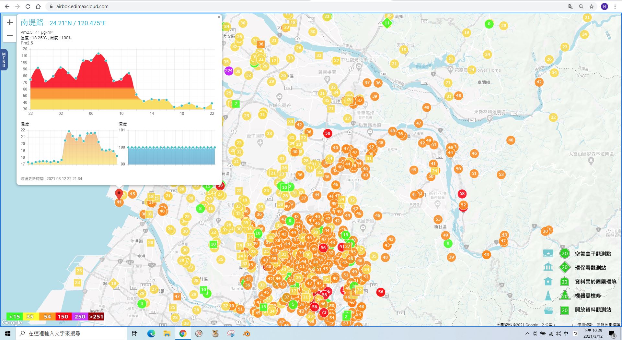Reload the airbox page

click(x=28, y=6)
